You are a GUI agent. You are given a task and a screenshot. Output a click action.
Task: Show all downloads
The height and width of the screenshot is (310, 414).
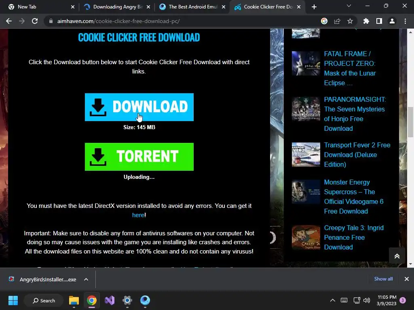[x=383, y=279]
